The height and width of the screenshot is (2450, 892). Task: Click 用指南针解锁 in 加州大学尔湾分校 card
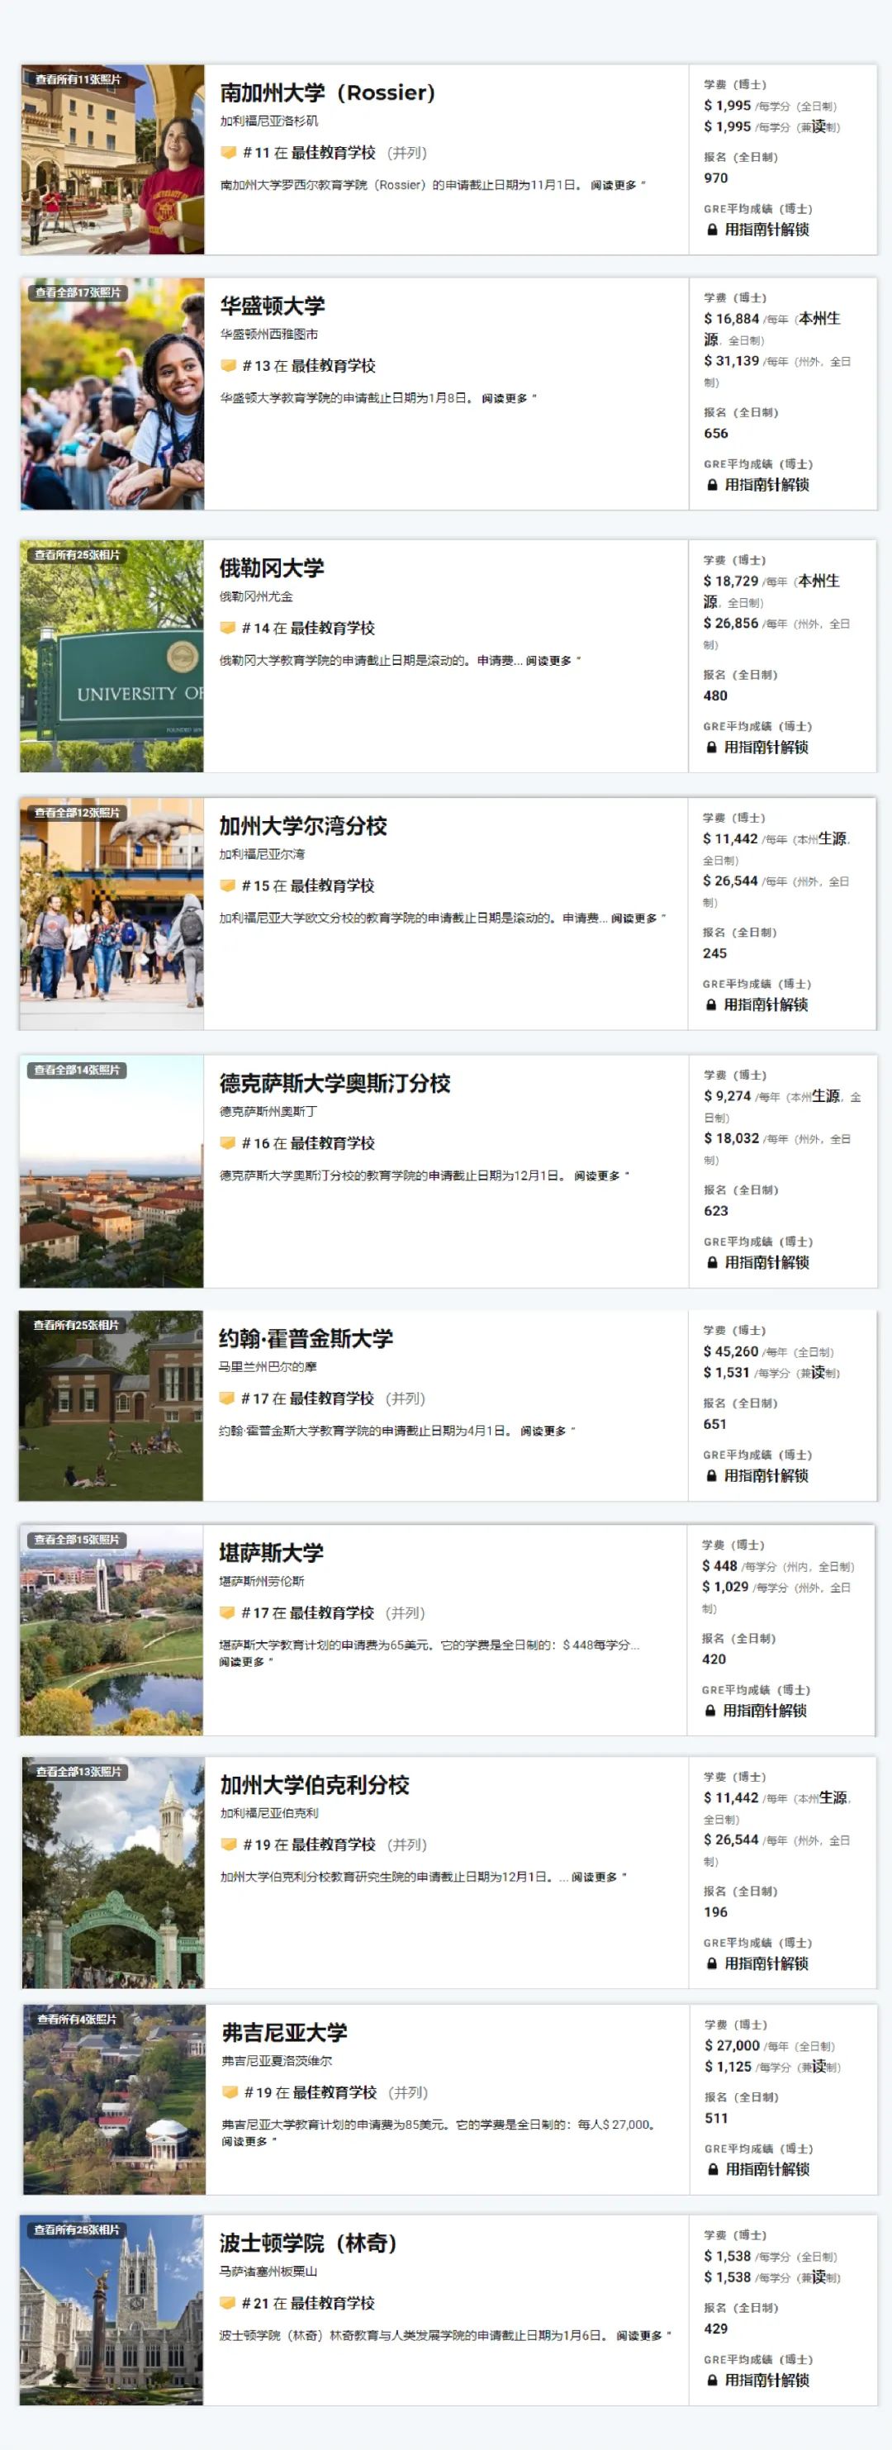(766, 1004)
